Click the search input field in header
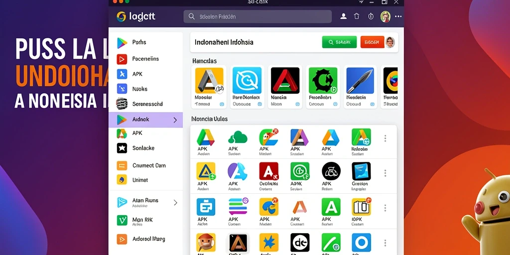 (x=257, y=16)
